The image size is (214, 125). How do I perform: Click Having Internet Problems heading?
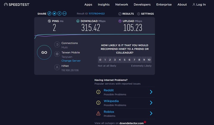pyautogui.click(x=111, y=80)
